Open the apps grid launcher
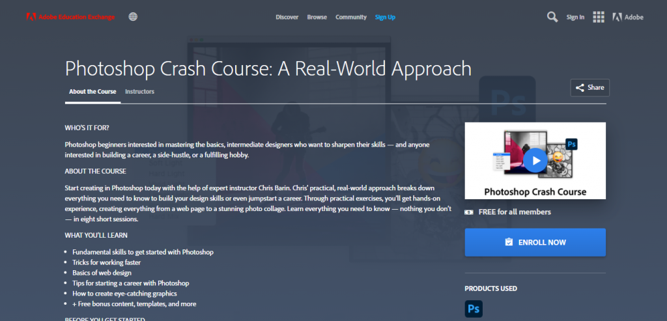The height and width of the screenshot is (321, 667). 599,17
